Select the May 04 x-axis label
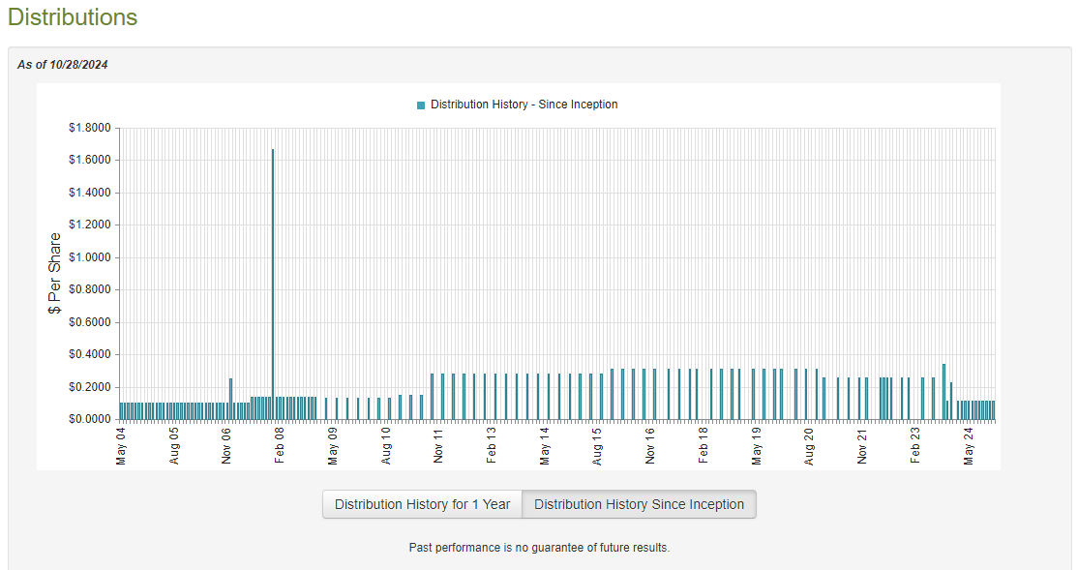The image size is (1078, 570). pos(121,446)
